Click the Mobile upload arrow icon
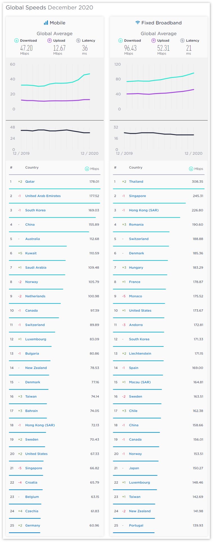 pyautogui.click(x=50, y=41)
